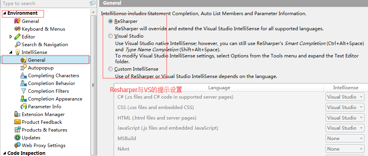368x156 pixels.
Task: Open the HTML Intellisense dropdown
Action: (345, 118)
